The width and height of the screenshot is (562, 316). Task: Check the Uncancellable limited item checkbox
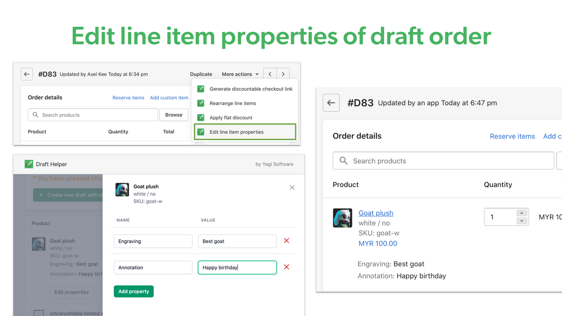pos(39,313)
